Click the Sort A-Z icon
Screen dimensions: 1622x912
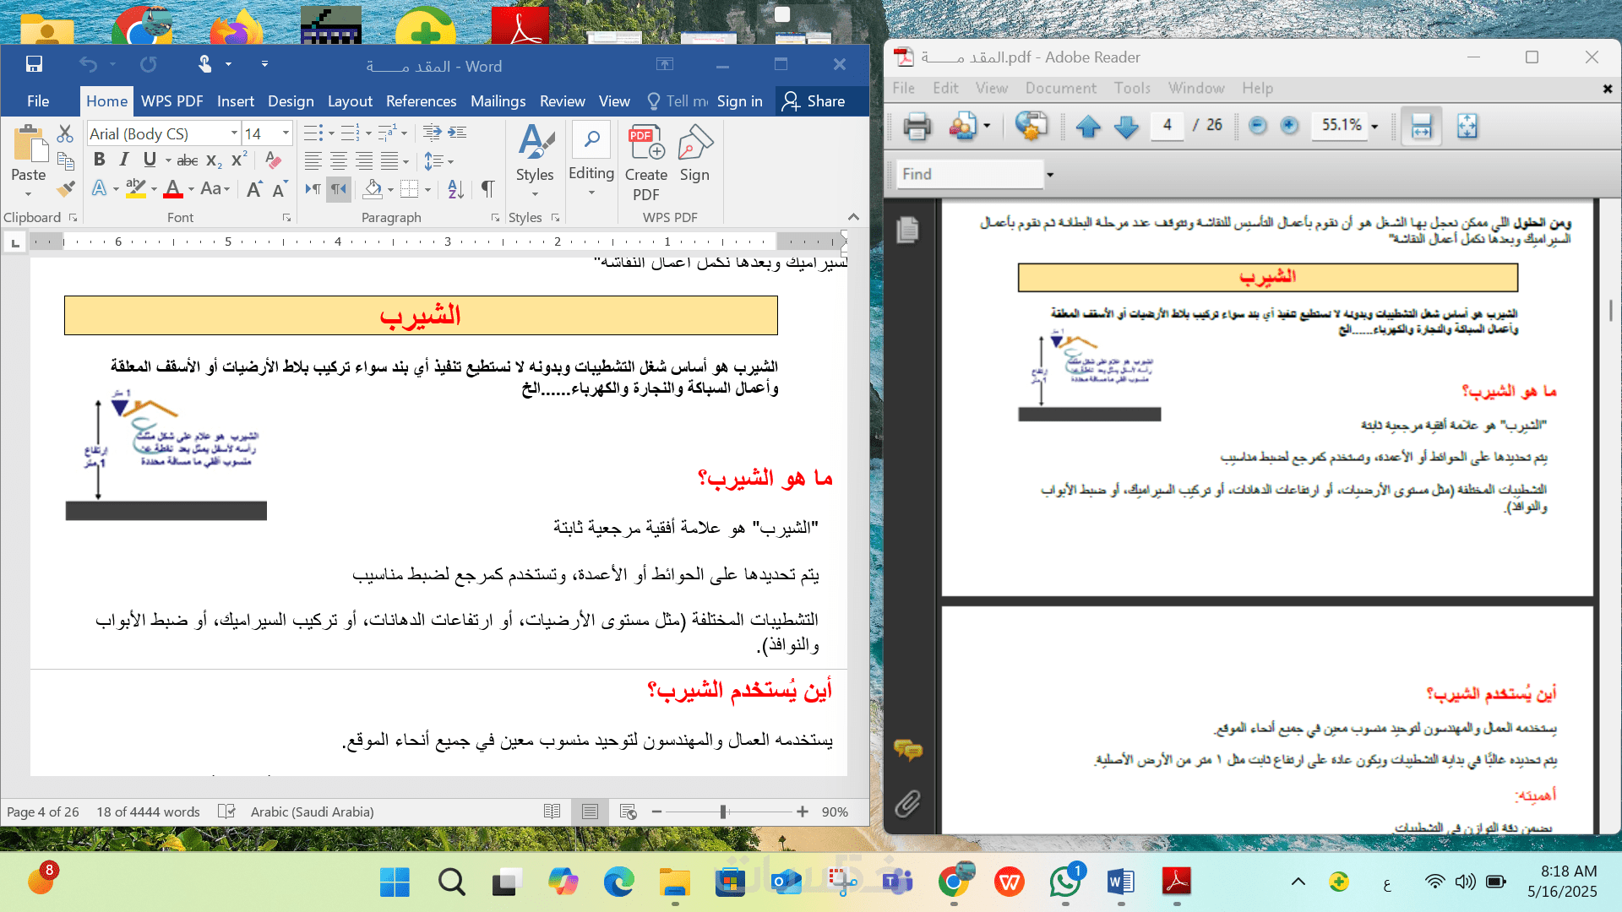(x=455, y=189)
